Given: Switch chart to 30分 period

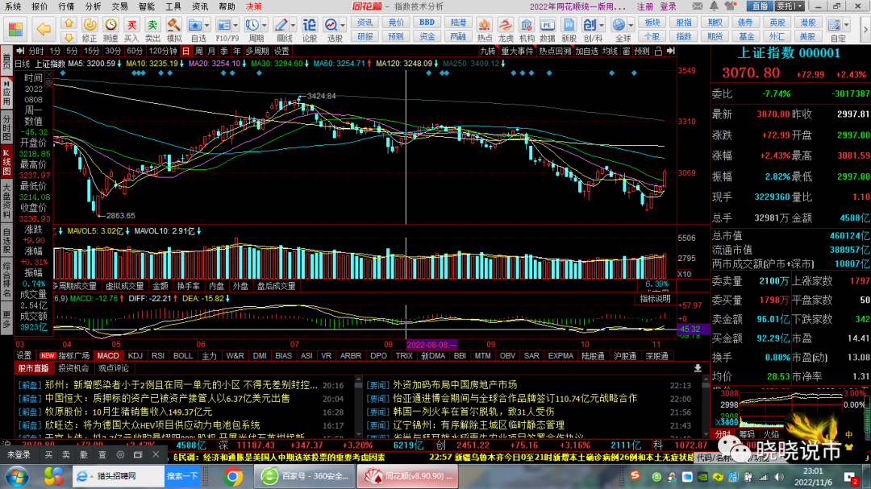Looking at the screenshot, I should point(113,51).
